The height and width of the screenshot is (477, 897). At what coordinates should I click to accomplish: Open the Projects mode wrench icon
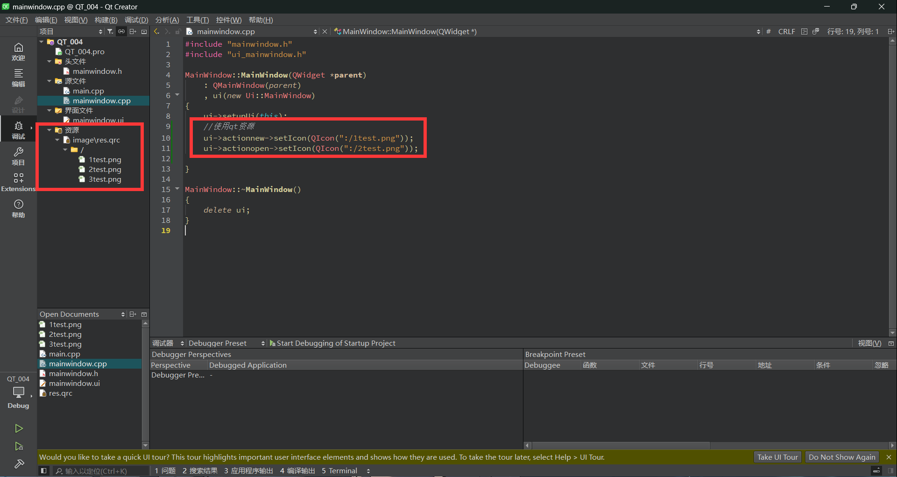(18, 156)
